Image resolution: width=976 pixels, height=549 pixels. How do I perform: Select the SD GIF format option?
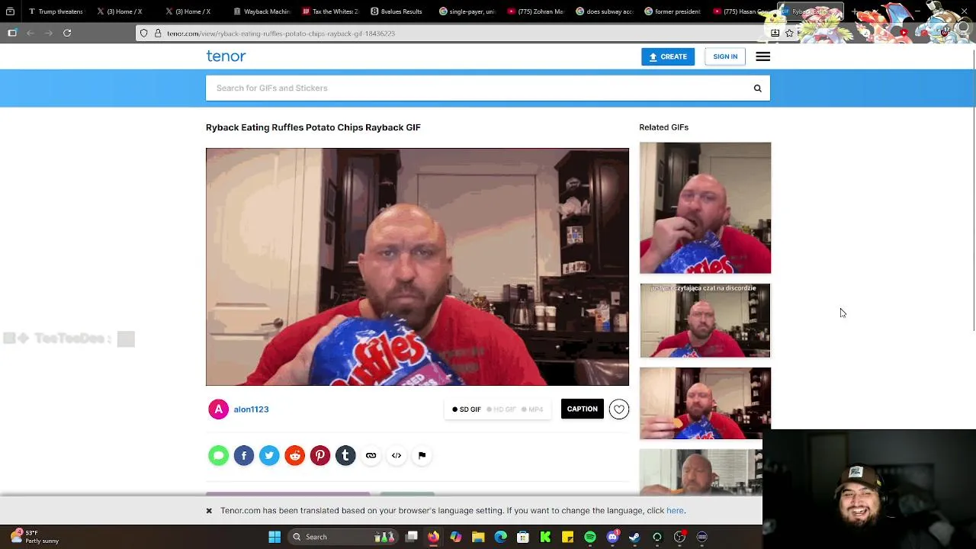[467, 409]
